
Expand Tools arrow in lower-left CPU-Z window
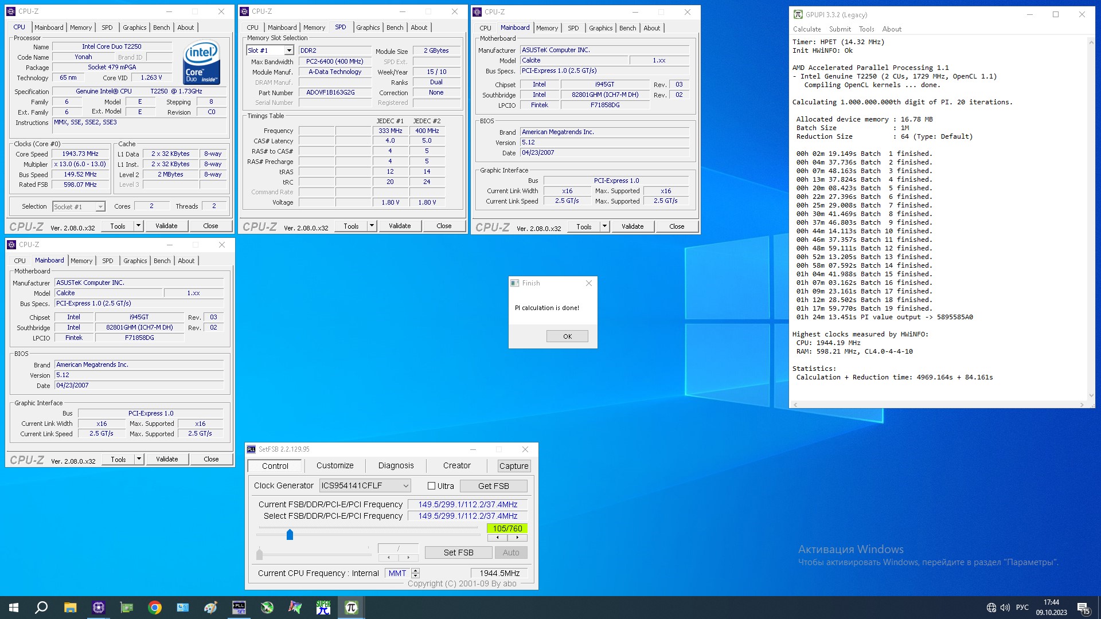(x=139, y=459)
